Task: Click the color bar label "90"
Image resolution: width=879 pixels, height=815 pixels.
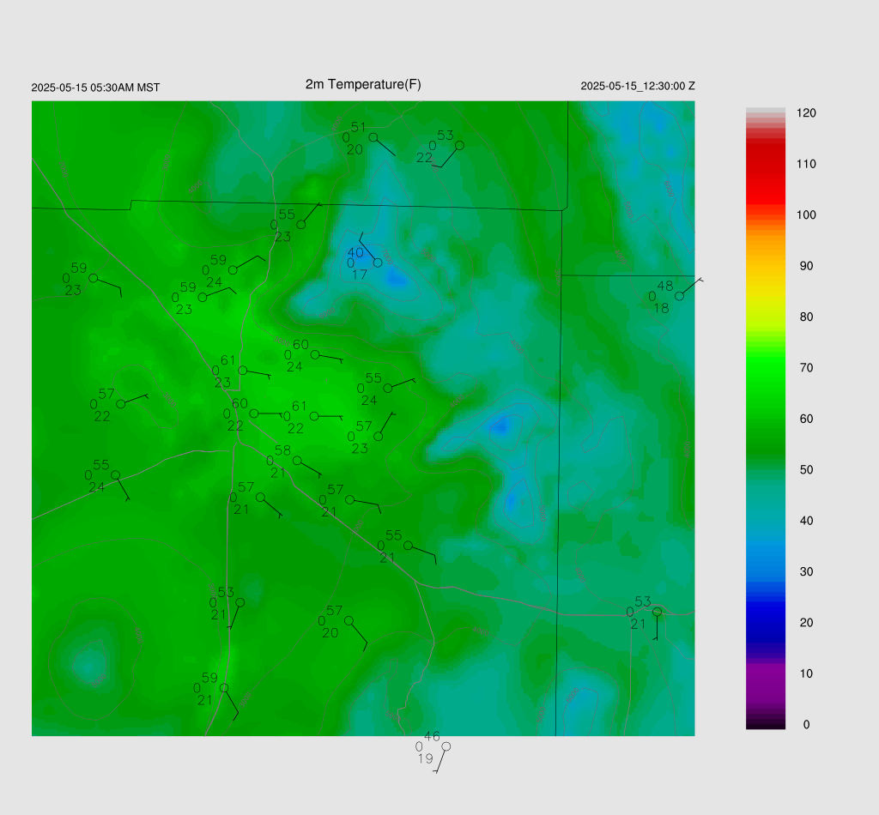Action: tap(806, 266)
